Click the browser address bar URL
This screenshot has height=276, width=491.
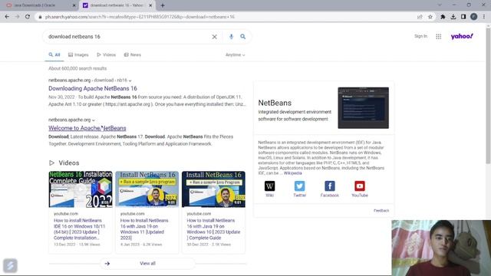tap(140, 17)
